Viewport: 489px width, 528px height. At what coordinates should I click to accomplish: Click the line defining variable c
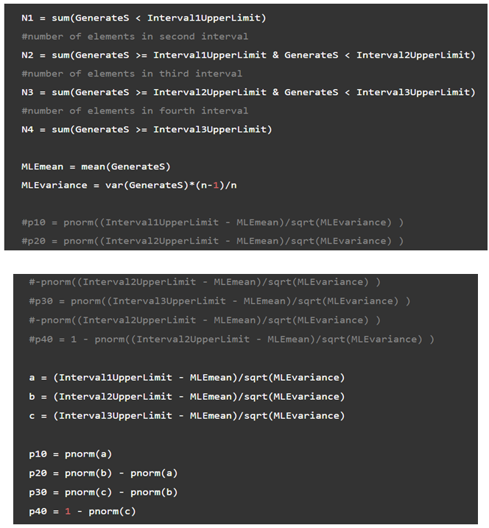point(186,415)
